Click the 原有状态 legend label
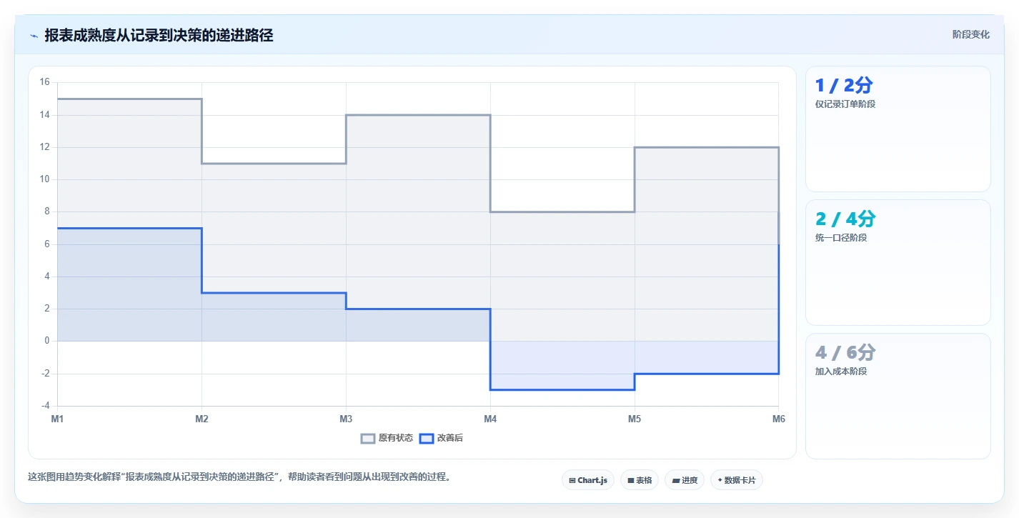1019x518 pixels. [x=396, y=438]
